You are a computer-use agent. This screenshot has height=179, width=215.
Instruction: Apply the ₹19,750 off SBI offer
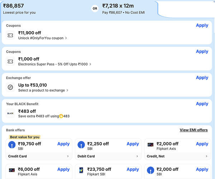point(63,144)
